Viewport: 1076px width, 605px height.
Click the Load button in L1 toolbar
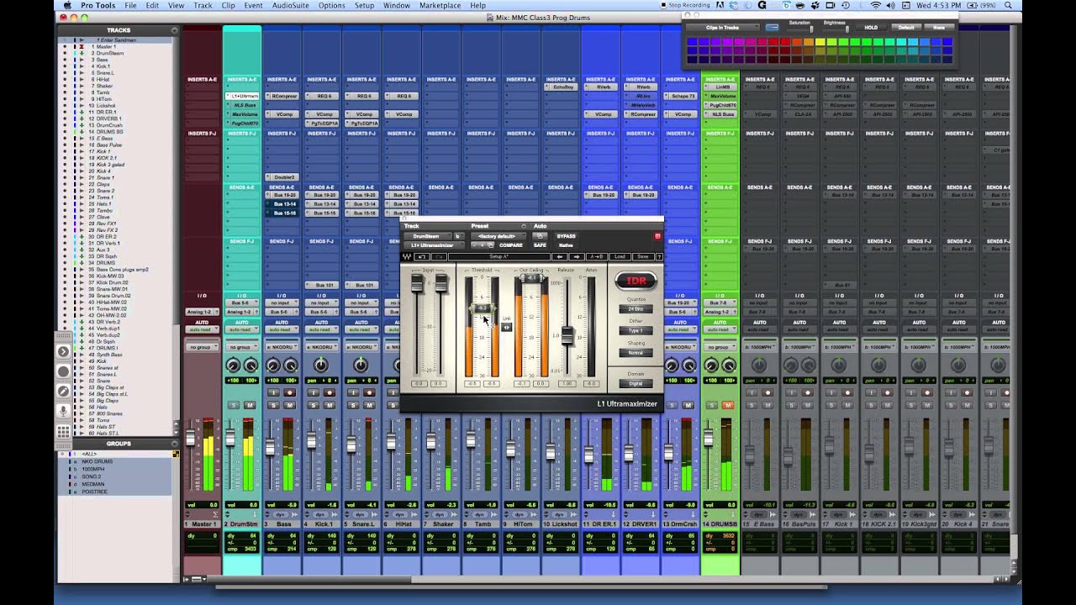tap(620, 256)
